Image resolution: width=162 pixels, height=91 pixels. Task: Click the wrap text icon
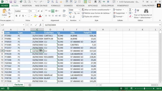64,11
